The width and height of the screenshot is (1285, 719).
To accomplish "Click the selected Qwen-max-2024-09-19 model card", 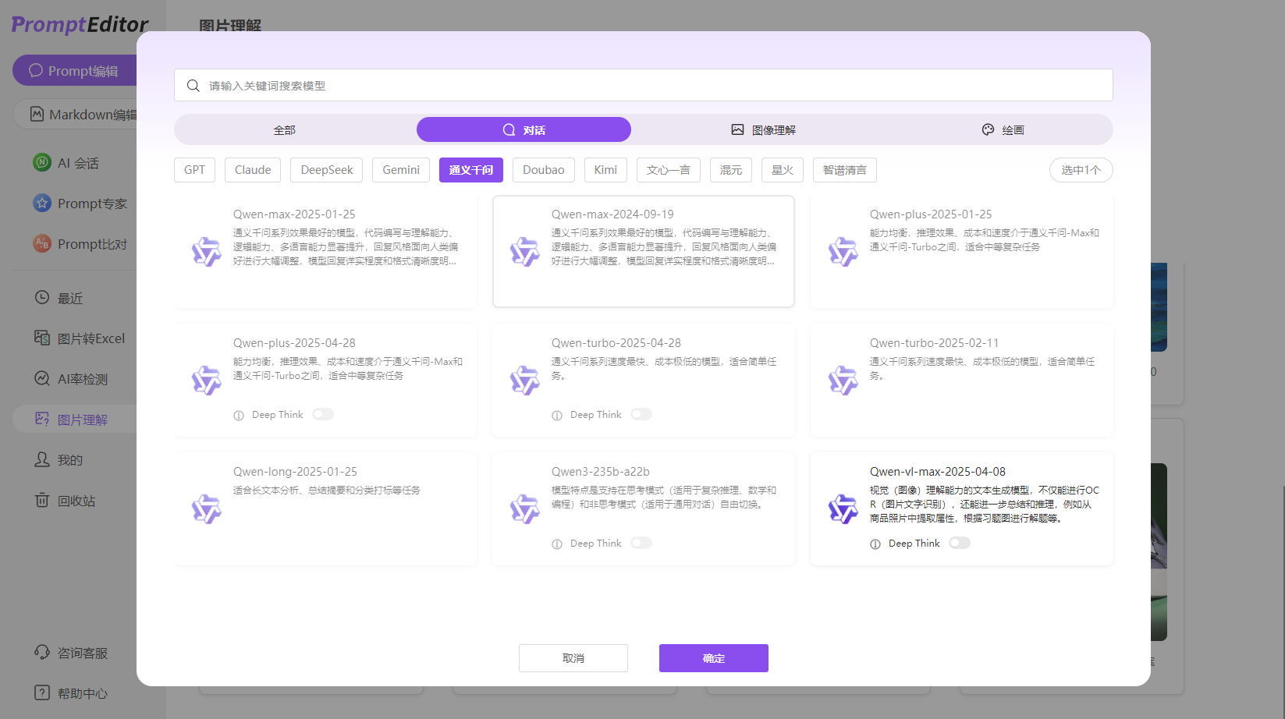I will point(643,251).
